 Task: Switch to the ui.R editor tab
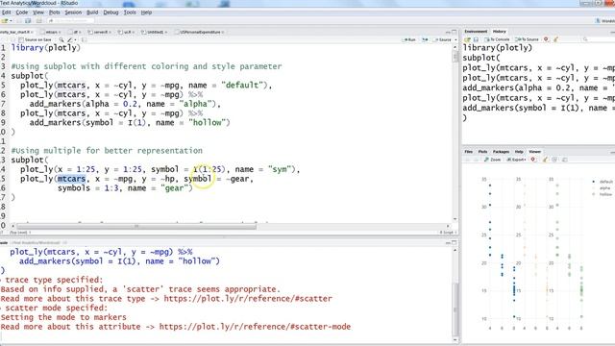tap(127, 32)
